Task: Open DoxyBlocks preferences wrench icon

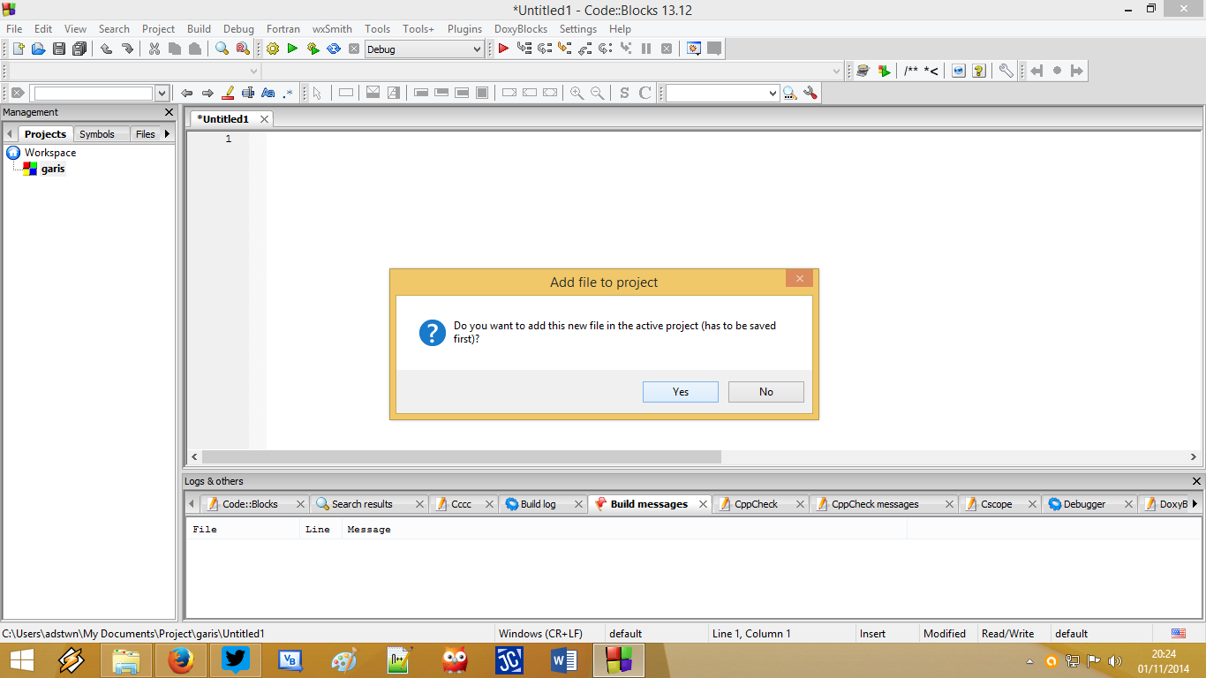Action: pyautogui.click(x=1006, y=72)
